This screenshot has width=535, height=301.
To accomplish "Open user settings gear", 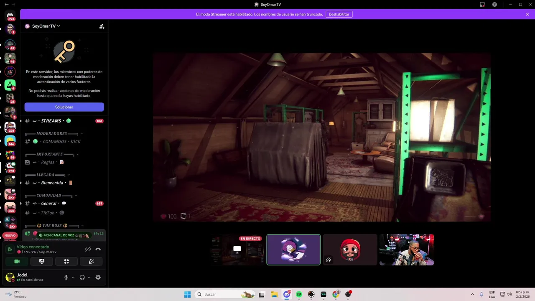I will click(x=98, y=277).
